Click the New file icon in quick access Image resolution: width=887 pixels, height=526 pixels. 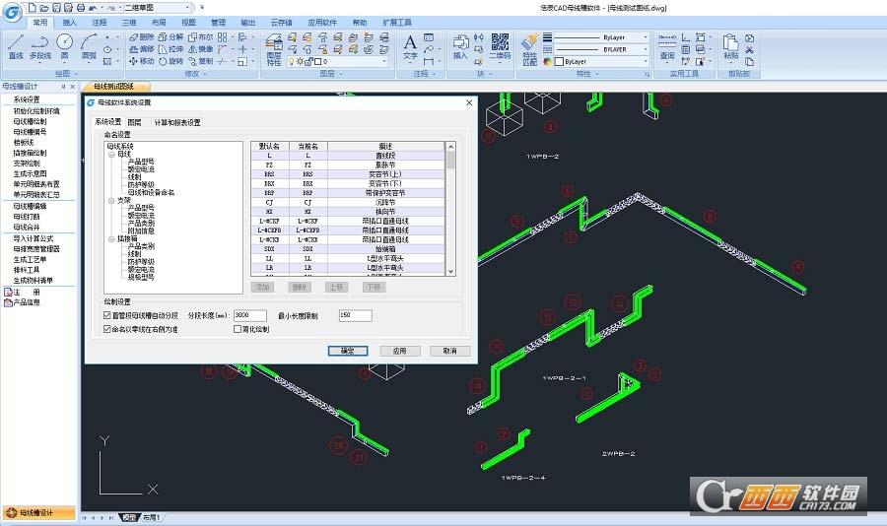[32, 8]
